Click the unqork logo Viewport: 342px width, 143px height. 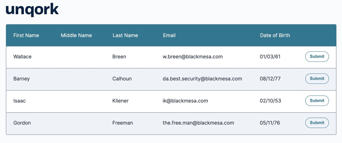pos(32,10)
